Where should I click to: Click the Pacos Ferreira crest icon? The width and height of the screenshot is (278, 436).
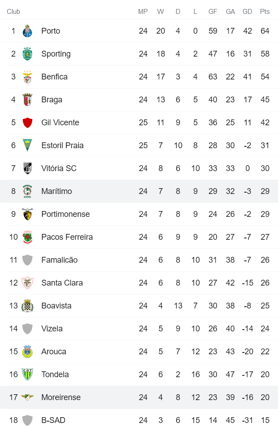pos(27,237)
